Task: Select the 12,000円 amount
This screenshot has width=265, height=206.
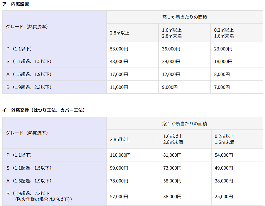Action: pyautogui.click(x=171, y=74)
